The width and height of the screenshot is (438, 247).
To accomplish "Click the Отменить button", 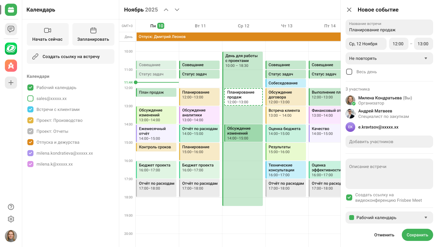I will [384, 235].
